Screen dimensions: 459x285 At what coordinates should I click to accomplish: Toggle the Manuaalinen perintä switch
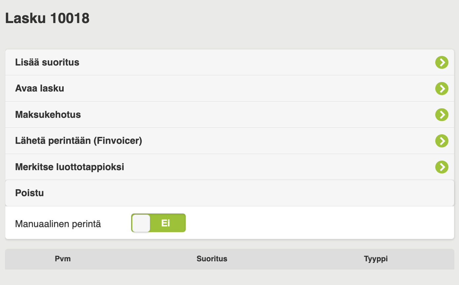click(158, 223)
